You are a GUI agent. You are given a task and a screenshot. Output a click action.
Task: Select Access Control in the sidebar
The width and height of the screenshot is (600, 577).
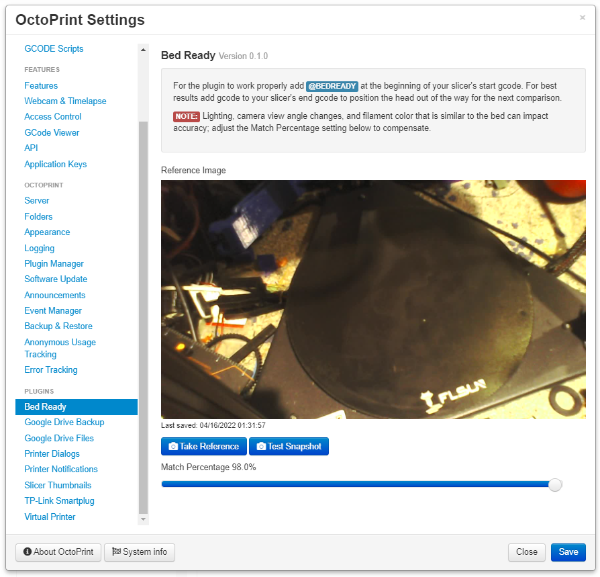53,116
